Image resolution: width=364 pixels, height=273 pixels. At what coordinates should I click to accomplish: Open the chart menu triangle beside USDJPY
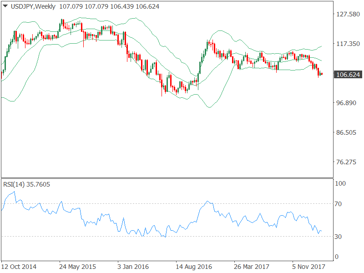5,6
